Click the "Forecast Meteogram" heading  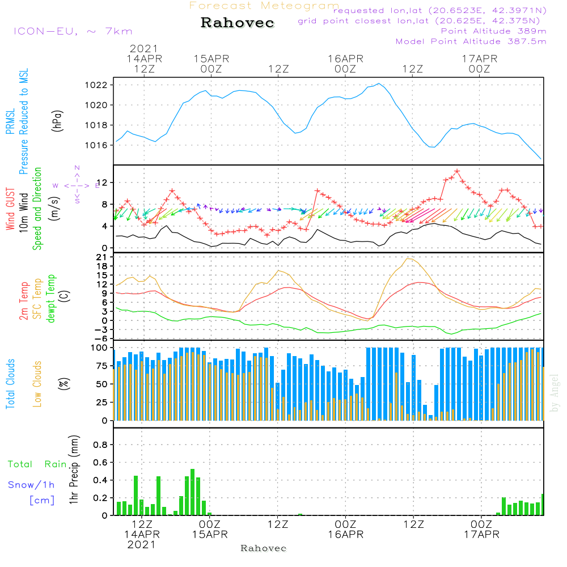(264, 6)
